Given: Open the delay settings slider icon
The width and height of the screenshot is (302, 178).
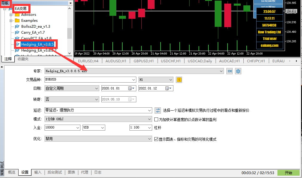Looking at the screenshot, I should 158,110.
